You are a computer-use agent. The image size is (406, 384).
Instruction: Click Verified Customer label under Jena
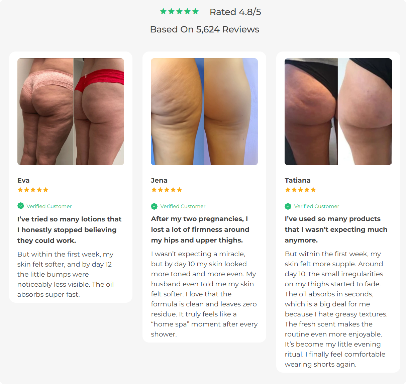pos(183,206)
